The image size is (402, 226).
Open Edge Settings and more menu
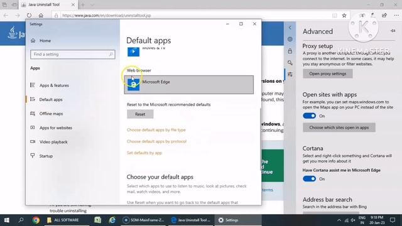[x=396, y=15]
